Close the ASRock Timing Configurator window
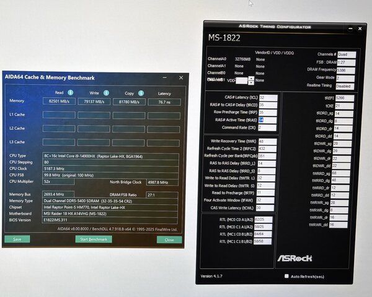Viewport: 372px width, 297px height. pos(360,28)
